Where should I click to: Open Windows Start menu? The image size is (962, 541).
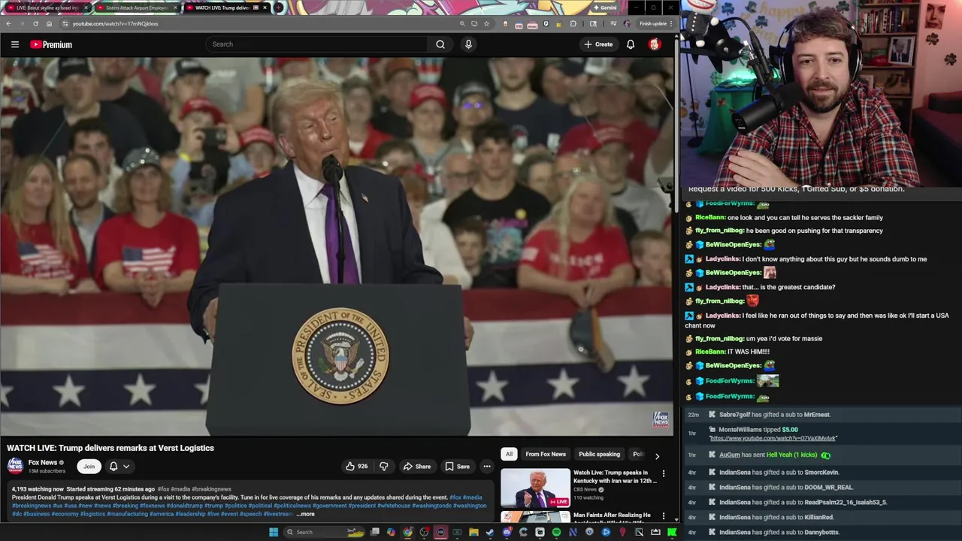coord(274,532)
